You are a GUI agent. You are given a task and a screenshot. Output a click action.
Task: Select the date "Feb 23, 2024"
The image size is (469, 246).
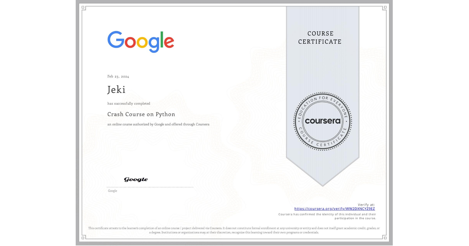(118, 76)
